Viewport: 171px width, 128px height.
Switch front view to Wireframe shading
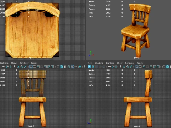pos(58,66)
